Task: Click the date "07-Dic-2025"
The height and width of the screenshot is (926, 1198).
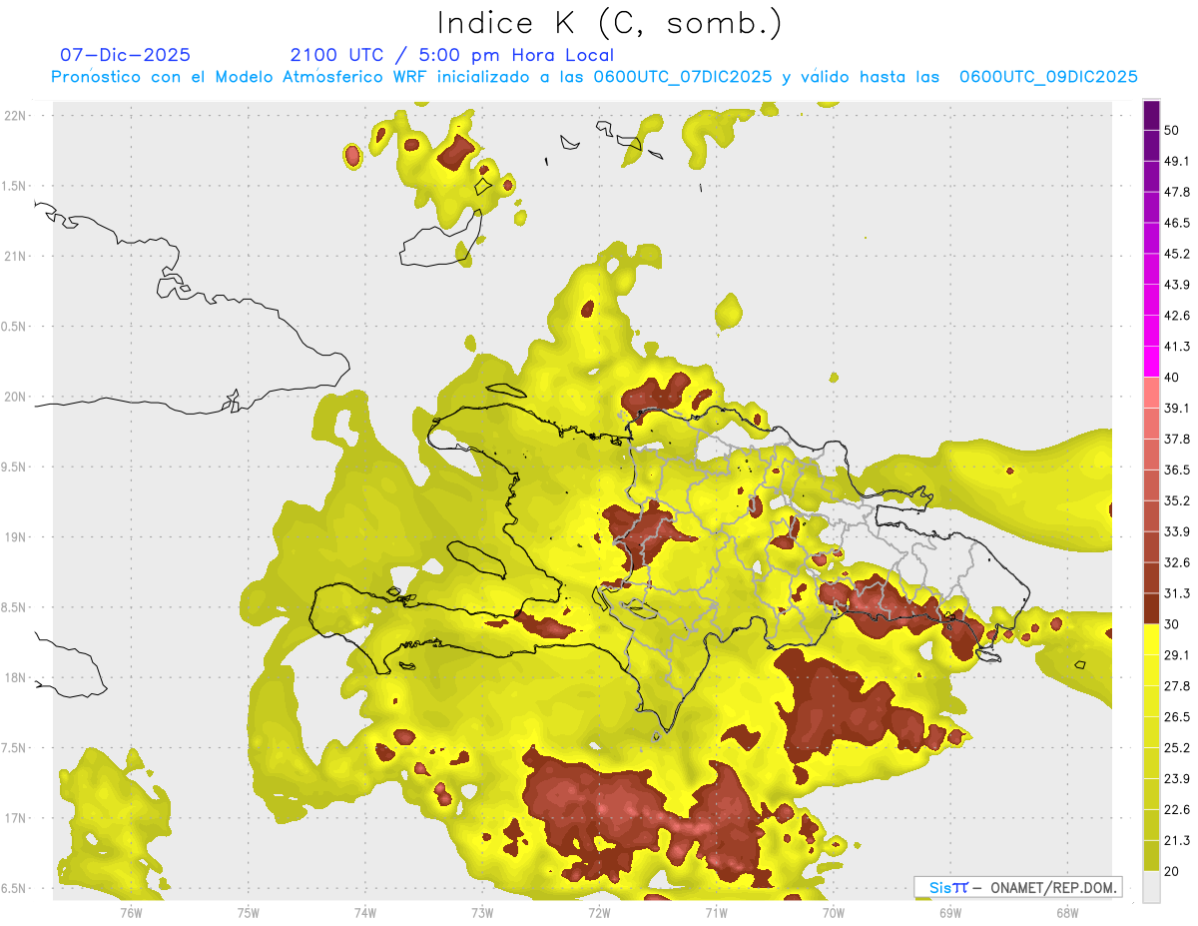Action: coord(125,55)
